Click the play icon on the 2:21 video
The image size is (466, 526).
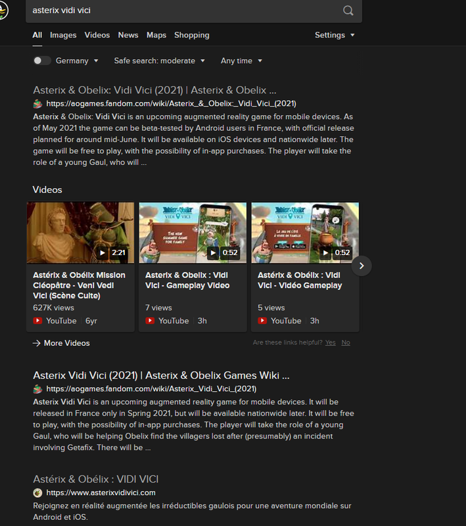[103, 252]
